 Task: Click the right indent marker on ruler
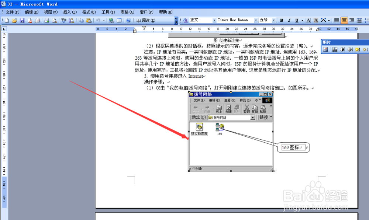click(317, 29)
